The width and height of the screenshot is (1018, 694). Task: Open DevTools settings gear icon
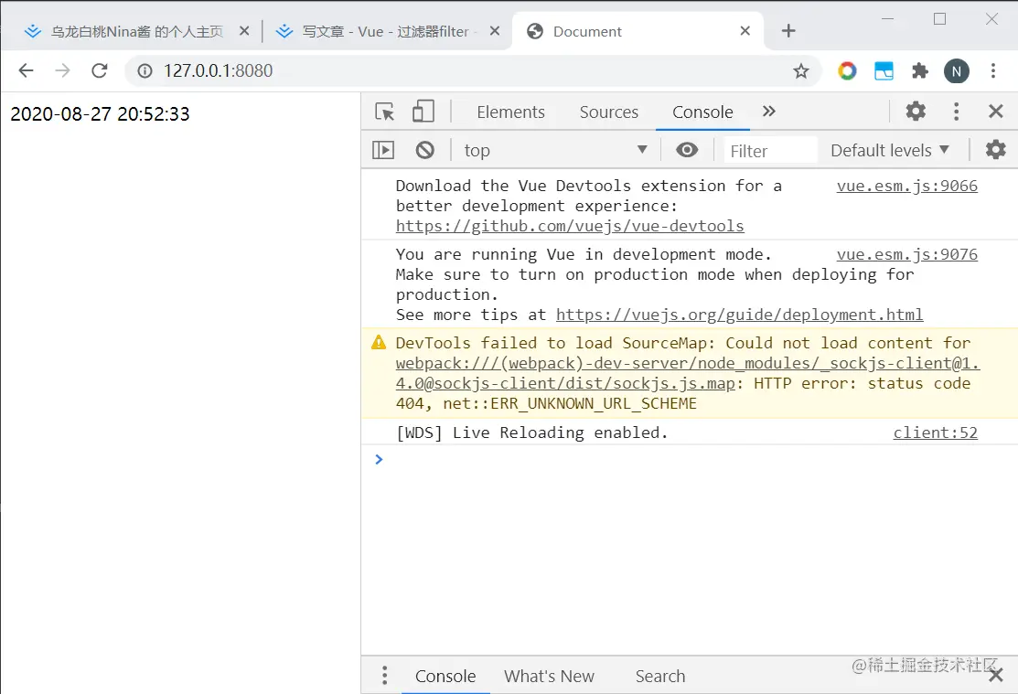point(916,112)
